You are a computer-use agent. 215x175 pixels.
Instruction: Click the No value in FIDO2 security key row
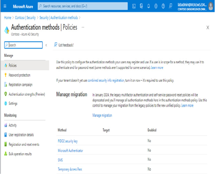pos(149,141)
